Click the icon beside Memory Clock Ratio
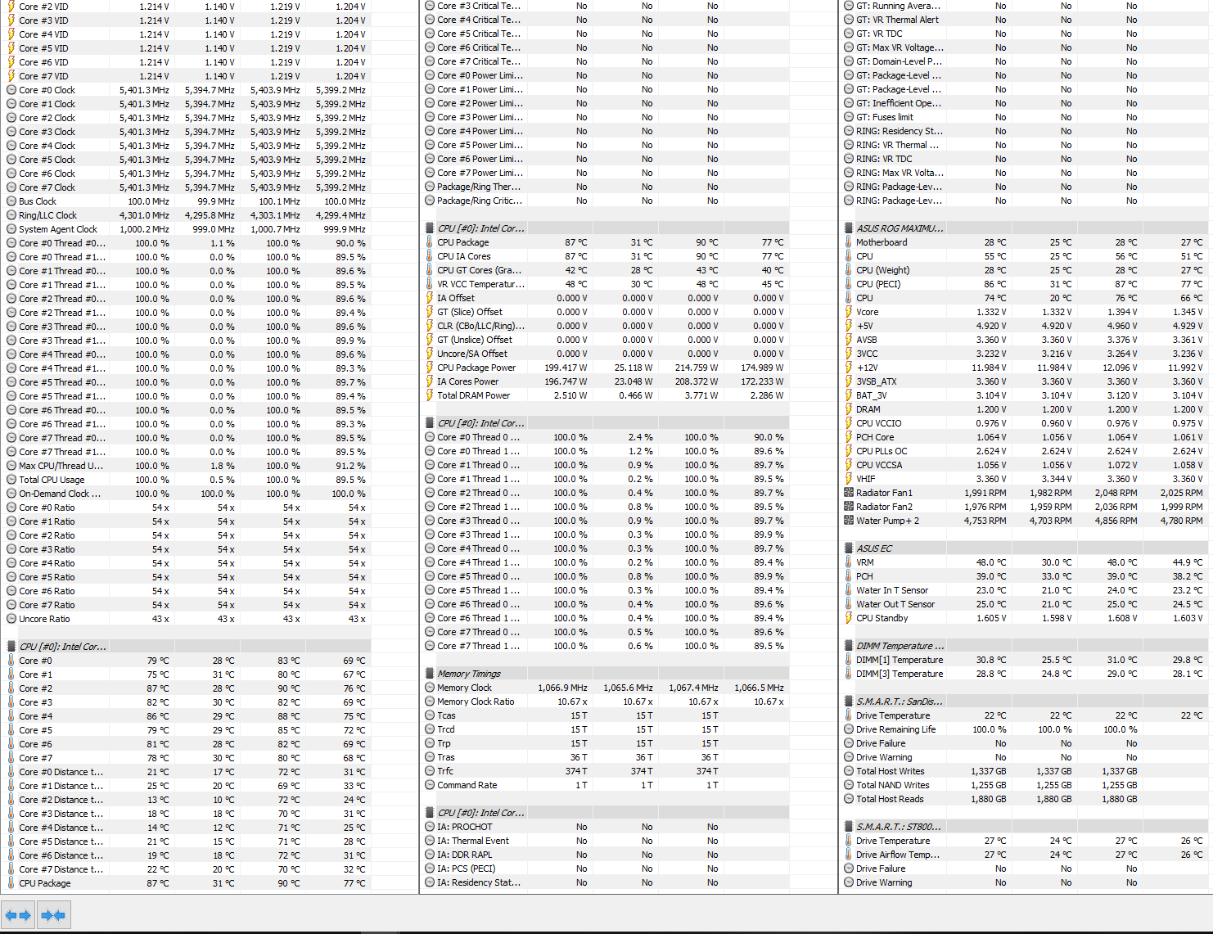The height and width of the screenshot is (934, 1213). (x=430, y=702)
